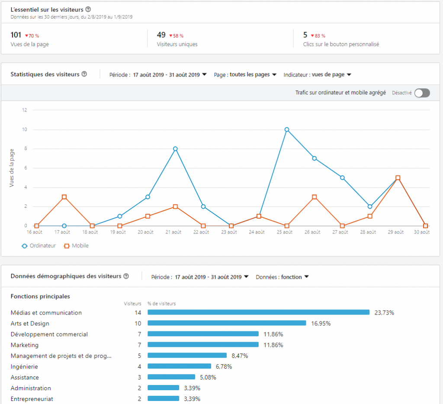Click help icon beside Données démographiques des visiteurs
Viewport: 443px width, 404px height.
(x=126, y=277)
